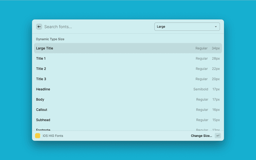
Task: Click the Dynamic Type Size section header
Action: coord(50,39)
